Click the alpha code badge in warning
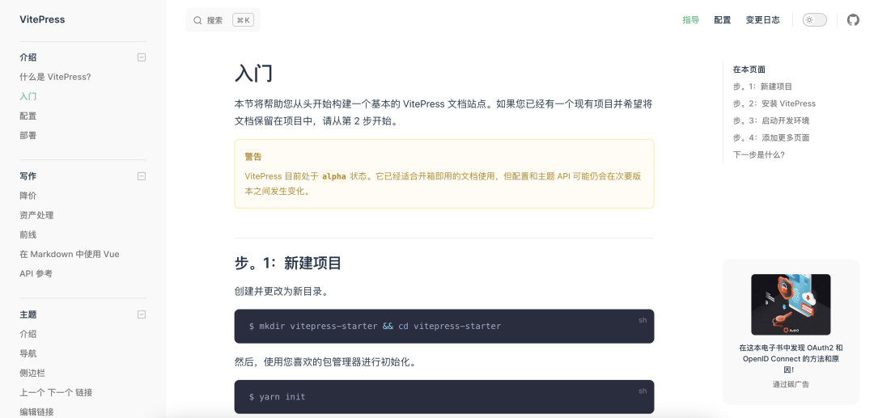 [x=334, y=176]
